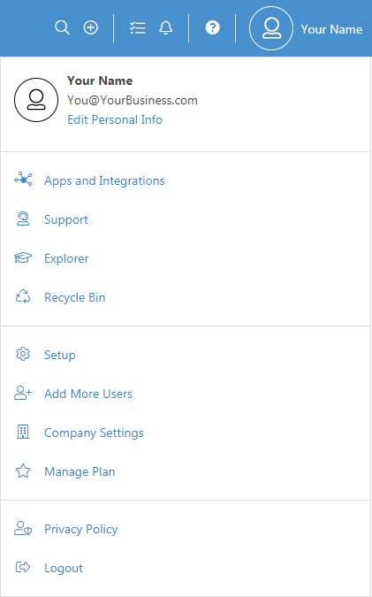Collapse the Your Name dropdown in header
Image resolution: width=372 pixels, height=597 pixels.
coord(331,29)
